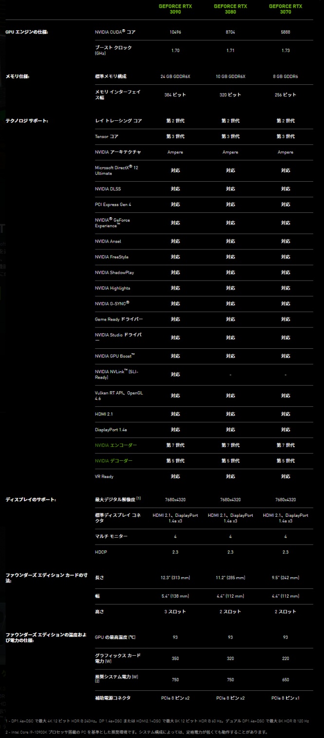Image resolution: width=324 pixels, height=738 pixels.
Task: Click the PCI Express Gen 4 label
Action: (113, 205)
